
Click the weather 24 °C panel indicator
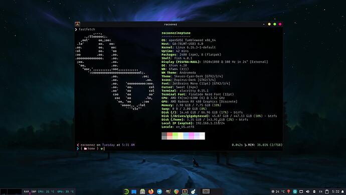tap(278, 191)
